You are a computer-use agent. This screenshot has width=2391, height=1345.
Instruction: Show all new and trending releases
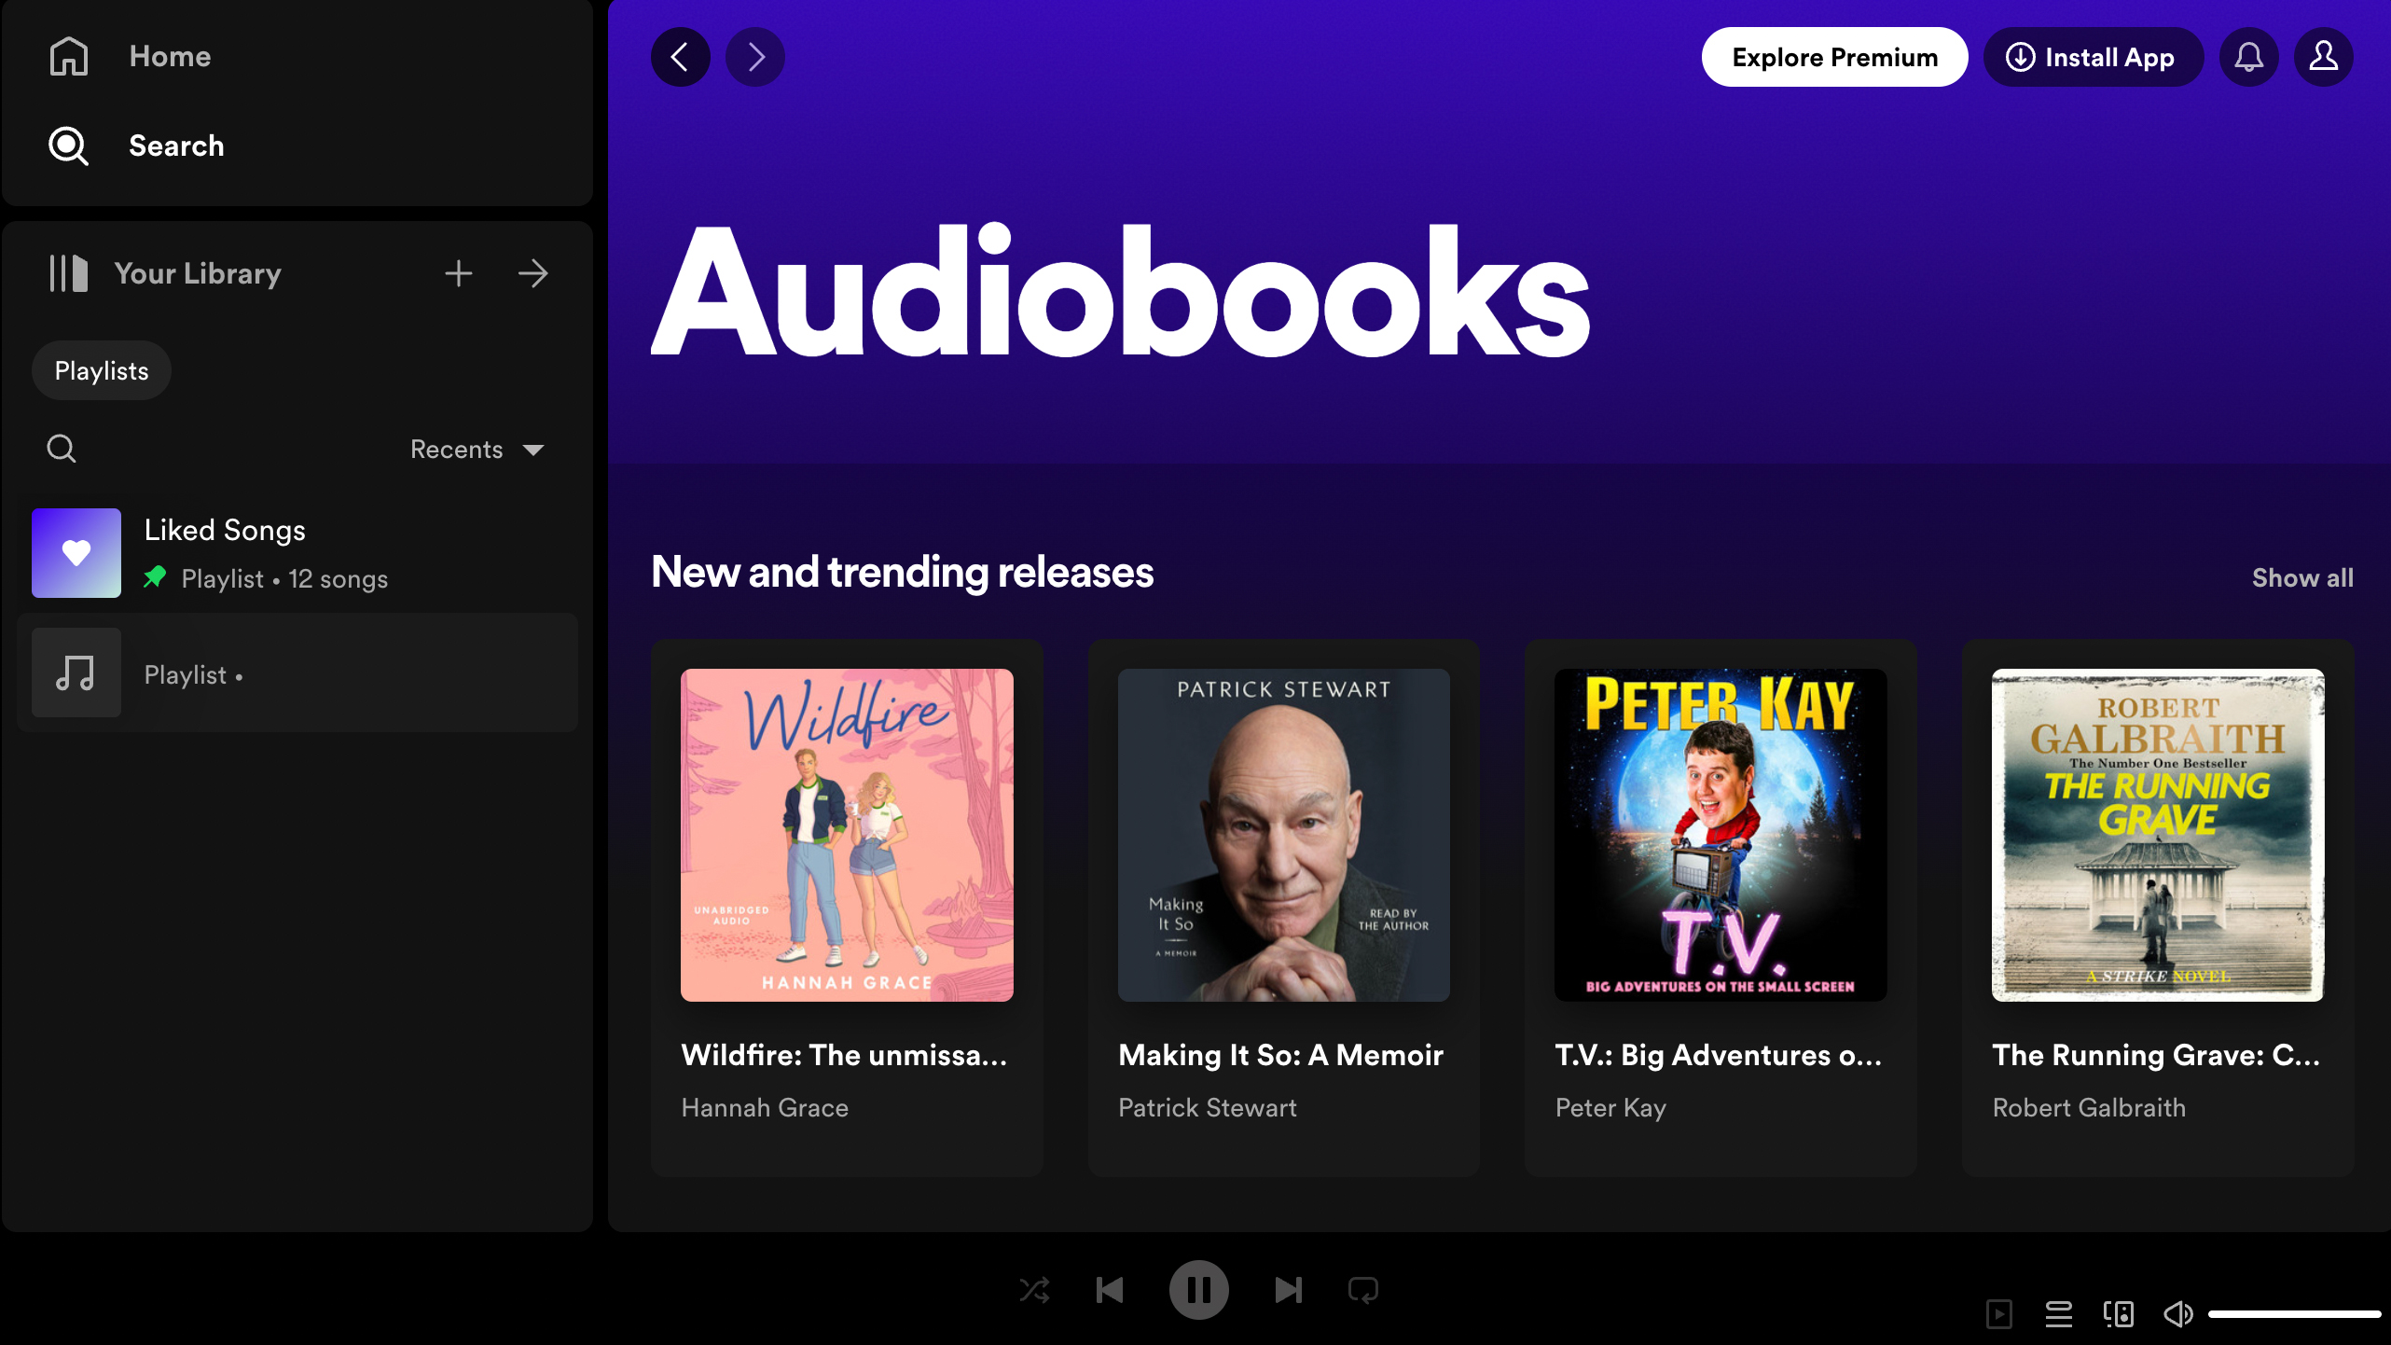(x=2302, y=577)
